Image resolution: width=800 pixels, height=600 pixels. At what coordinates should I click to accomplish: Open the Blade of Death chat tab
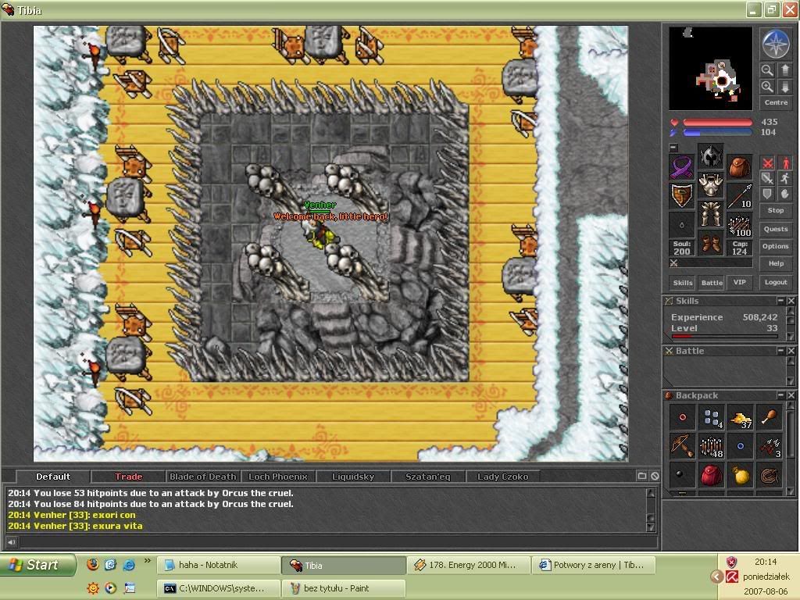coord(203,477)
